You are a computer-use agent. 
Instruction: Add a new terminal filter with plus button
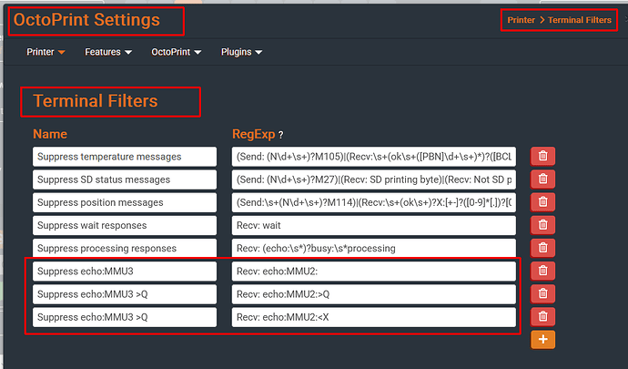[542, 339]
